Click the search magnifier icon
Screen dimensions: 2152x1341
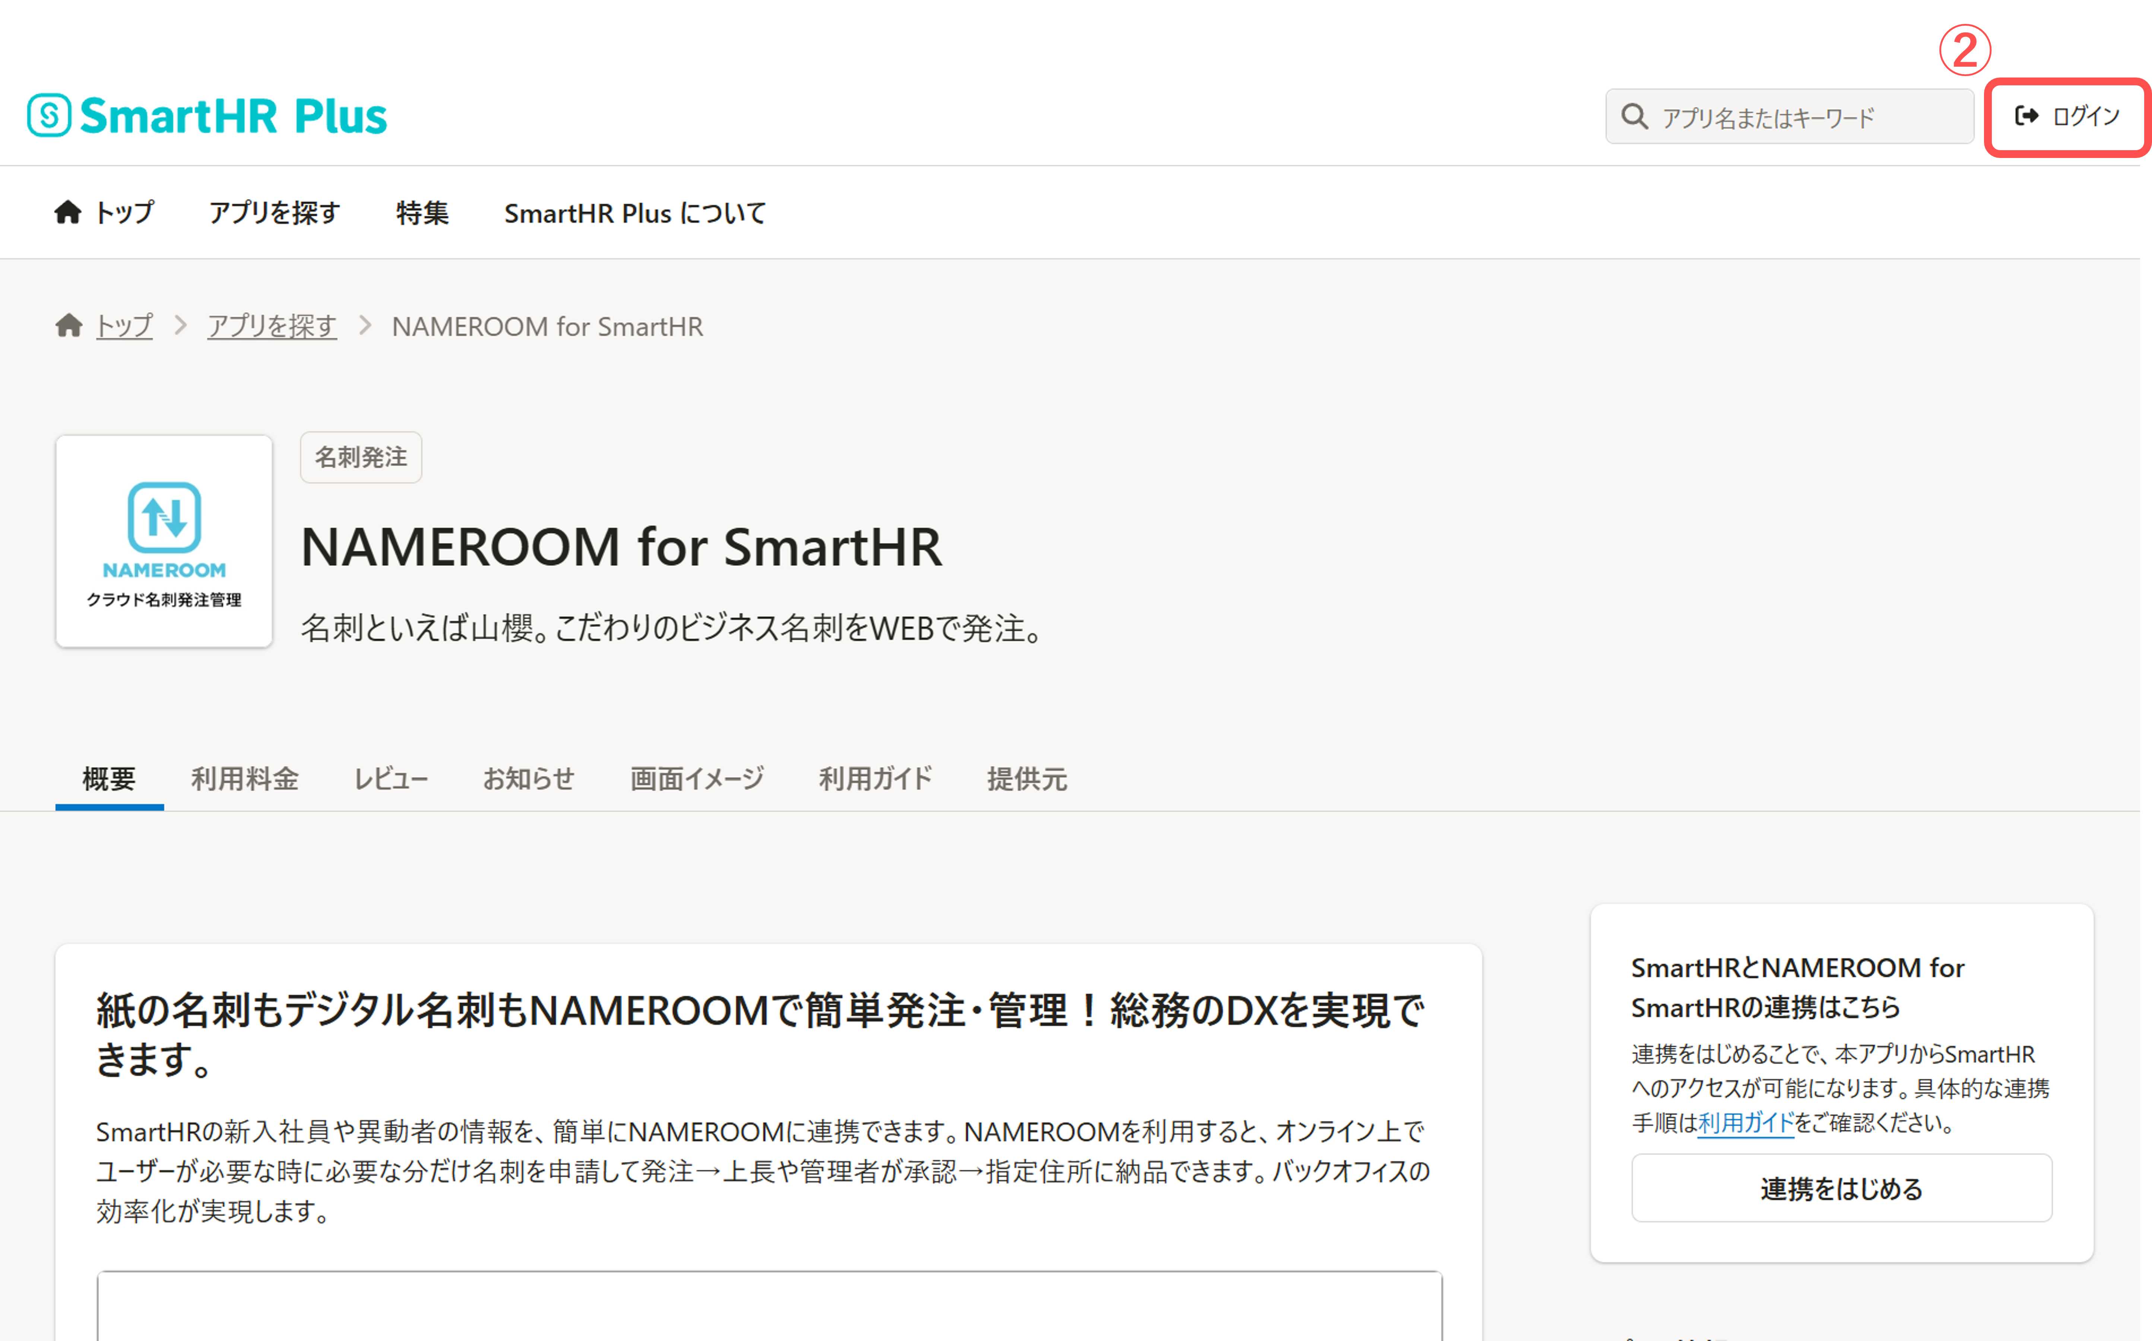[x=1634, y=117]
